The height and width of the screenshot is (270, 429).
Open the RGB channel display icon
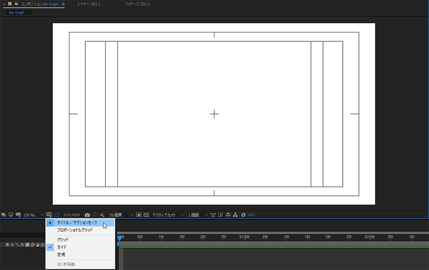[102, 215]
